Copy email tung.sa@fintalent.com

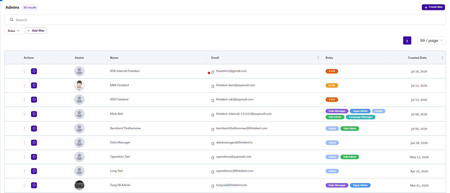point(213,186)
